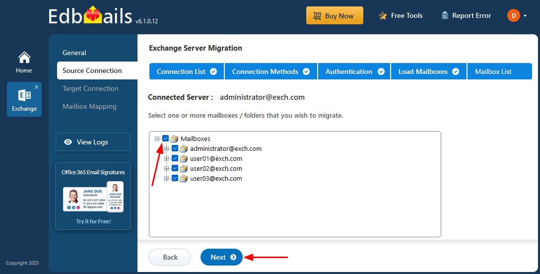Click Report Error link
The width and height of the screenshot is (540, 274).
467,15
